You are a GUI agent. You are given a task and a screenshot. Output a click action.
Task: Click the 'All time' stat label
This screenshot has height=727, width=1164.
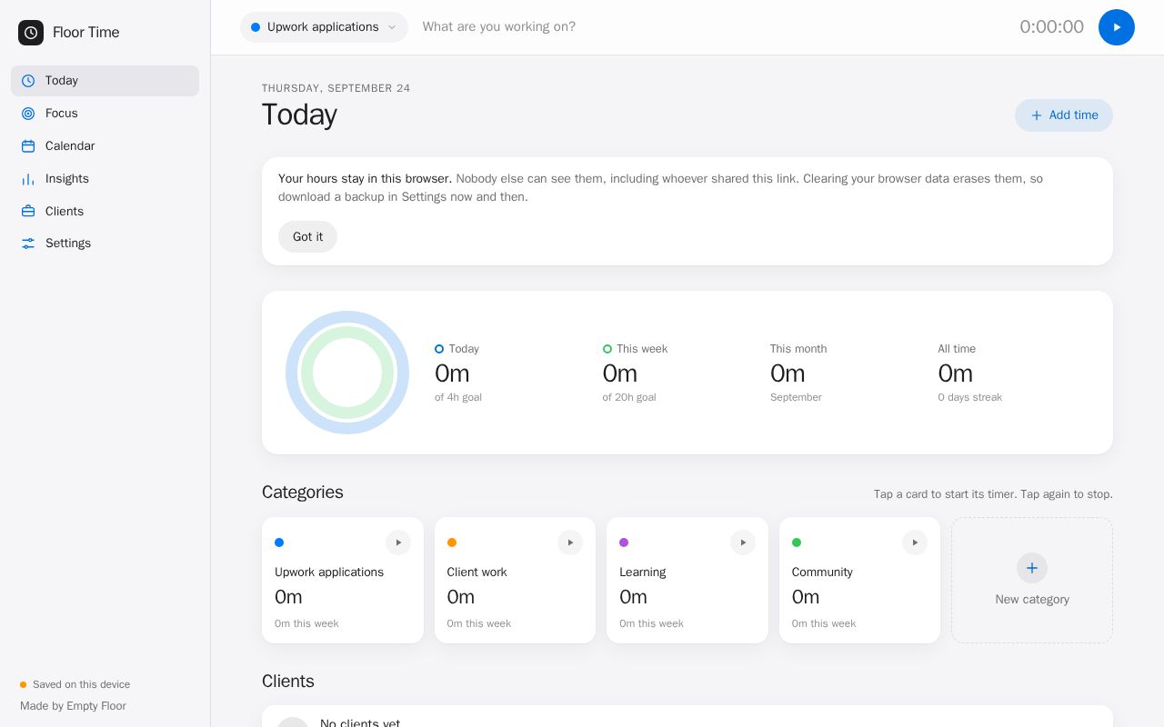click(x=957, y=349)
